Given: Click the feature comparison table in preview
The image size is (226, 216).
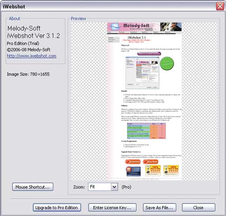Looking at the screenshot, I should pos(146,131).
